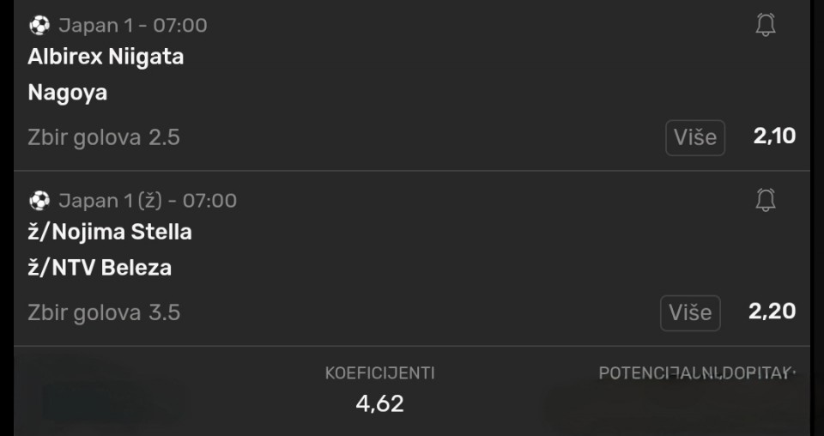This screenshot has width=824, height=436.
Task: Open the Japan 1 - 07:00 league header
Action: coord(132,26)
